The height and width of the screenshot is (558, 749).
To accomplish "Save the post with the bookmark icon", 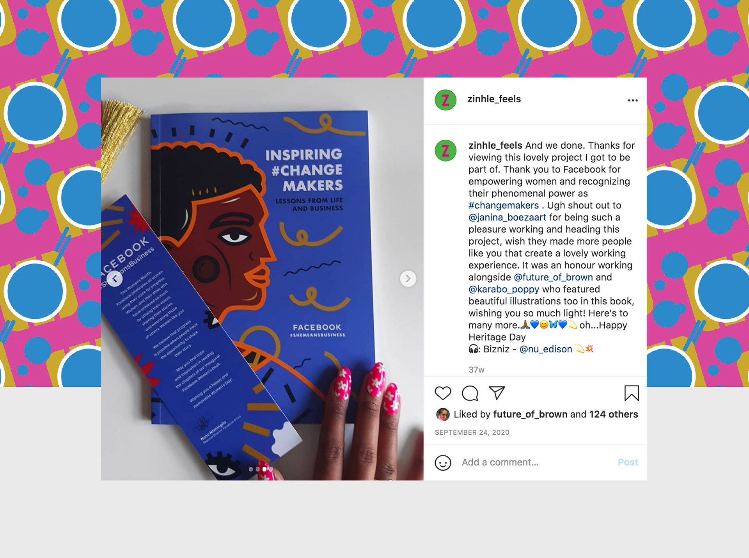I will 632,393.
